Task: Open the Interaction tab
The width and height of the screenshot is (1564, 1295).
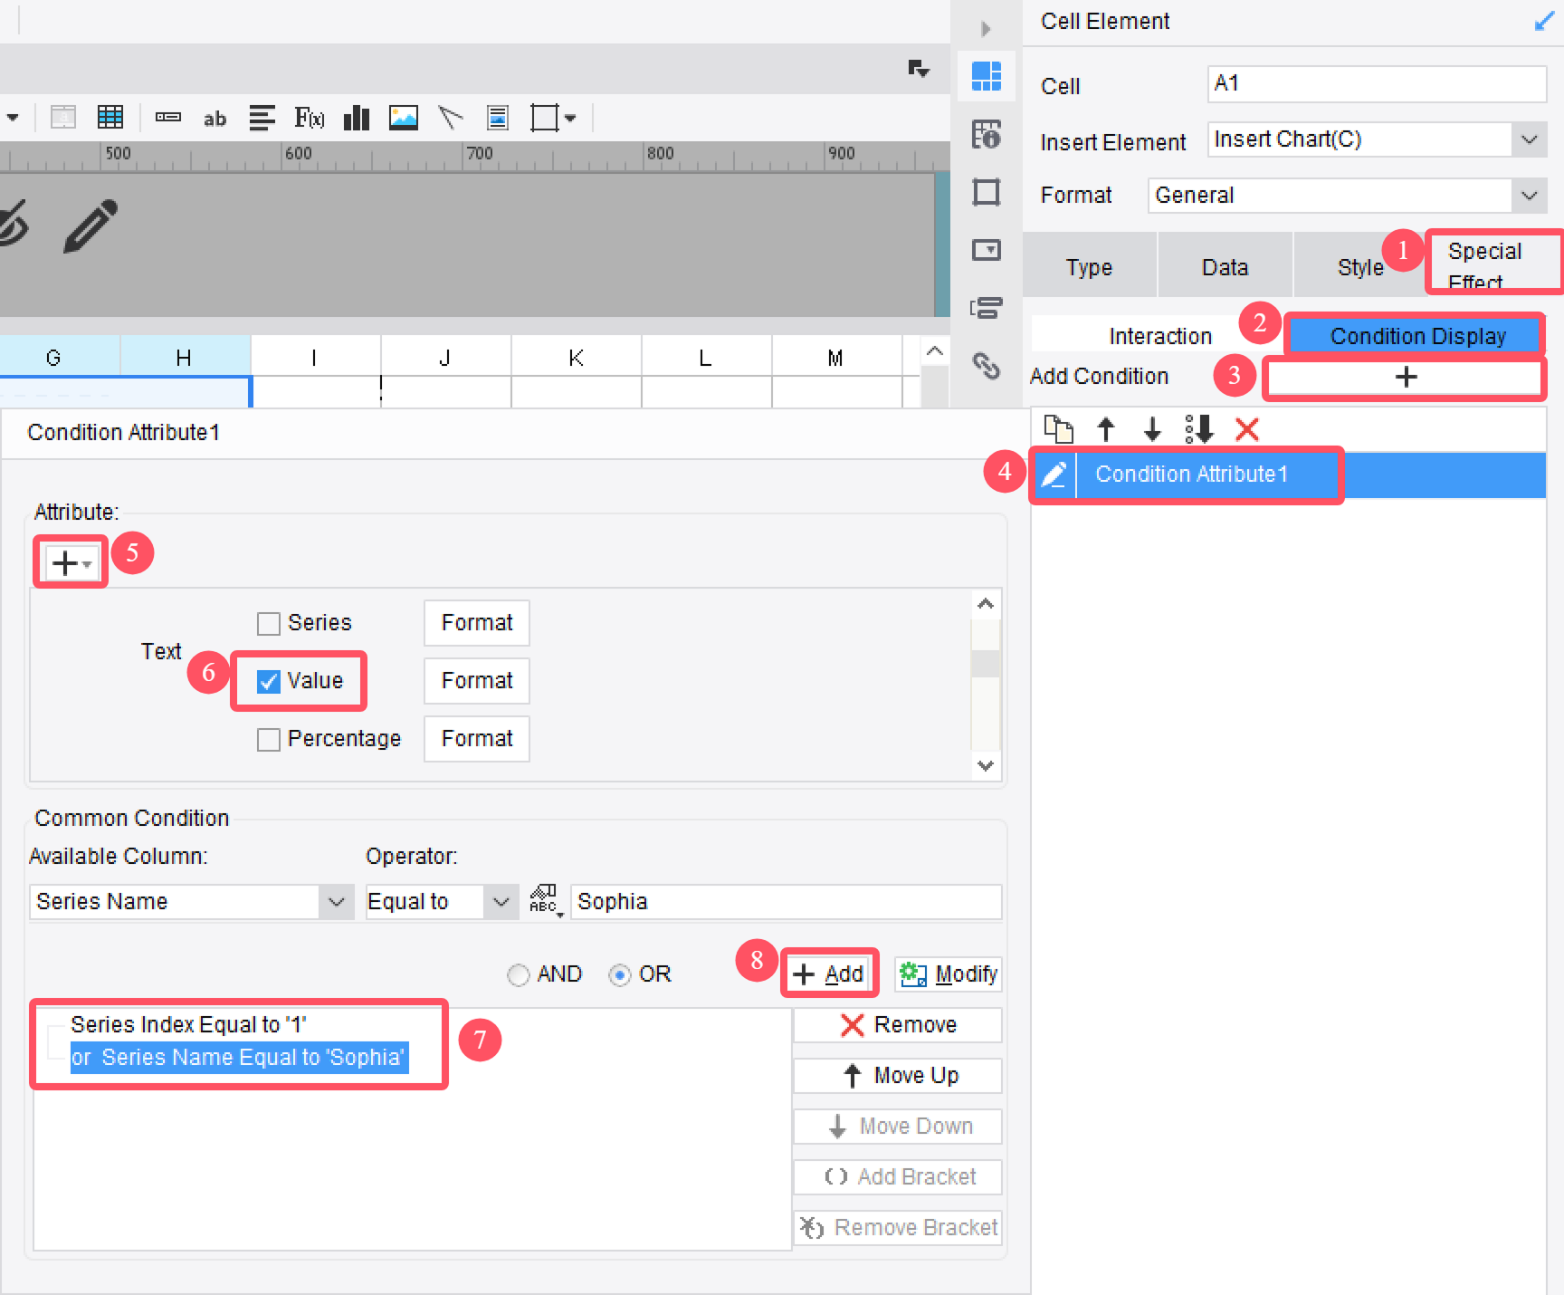Action: pos(1159,336)
